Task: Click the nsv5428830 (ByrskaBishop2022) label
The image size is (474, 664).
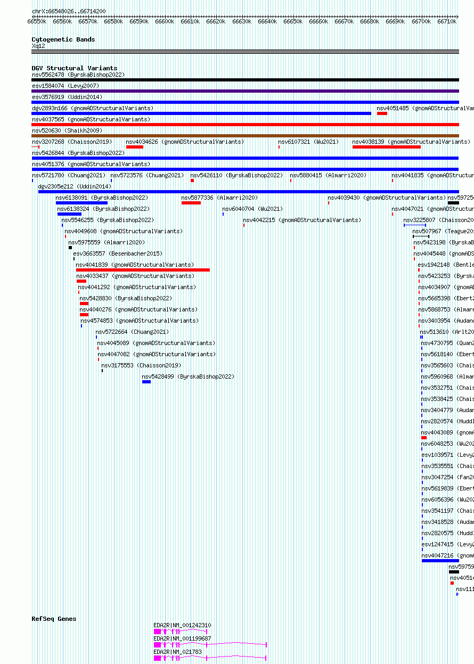Action: (126, 298)
